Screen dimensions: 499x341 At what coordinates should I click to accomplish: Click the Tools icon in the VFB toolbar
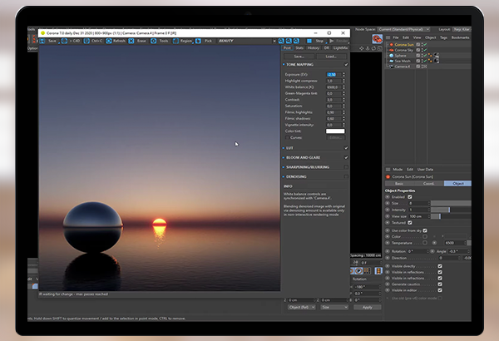[153, 41]
